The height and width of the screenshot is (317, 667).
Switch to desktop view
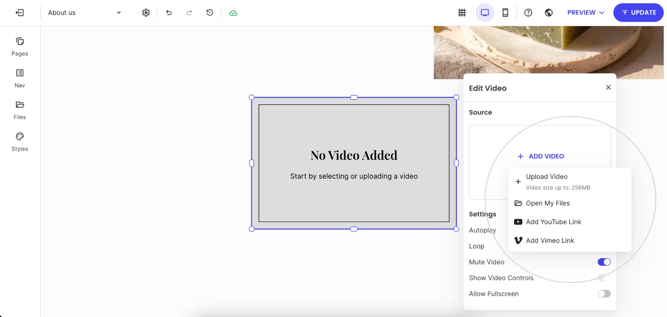tap(484, 13)
